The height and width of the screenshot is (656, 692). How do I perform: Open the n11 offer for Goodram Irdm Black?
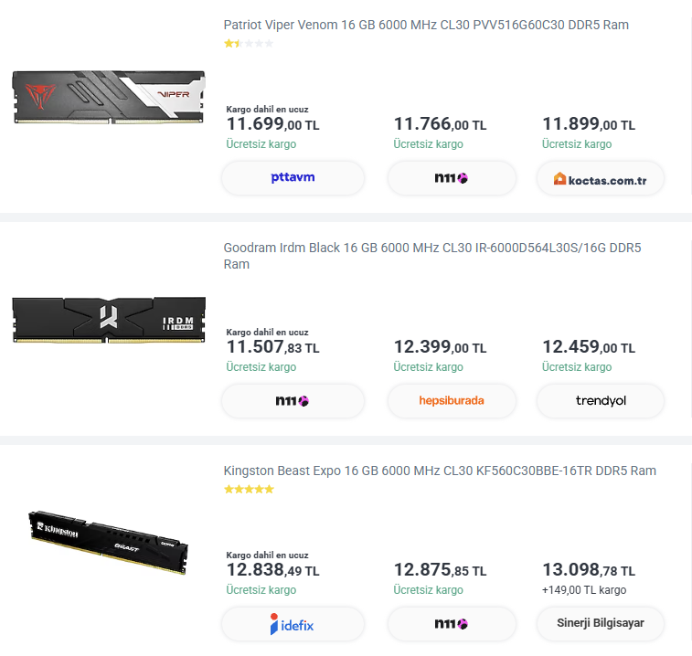coord(293,400)
